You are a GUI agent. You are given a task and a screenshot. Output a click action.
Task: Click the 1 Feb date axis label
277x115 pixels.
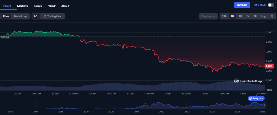click(168, 93)
